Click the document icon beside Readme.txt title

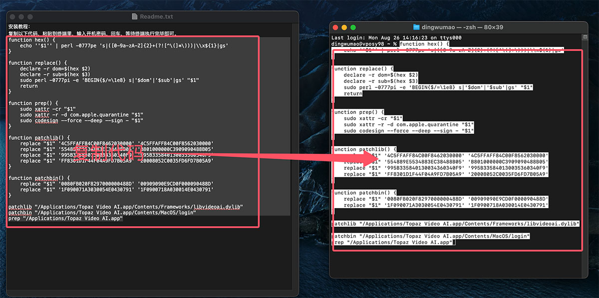point(134,16)
